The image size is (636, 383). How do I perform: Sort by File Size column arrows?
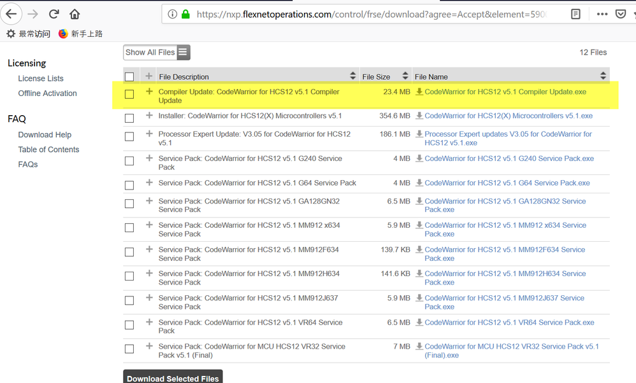click(x=405, y=76)
